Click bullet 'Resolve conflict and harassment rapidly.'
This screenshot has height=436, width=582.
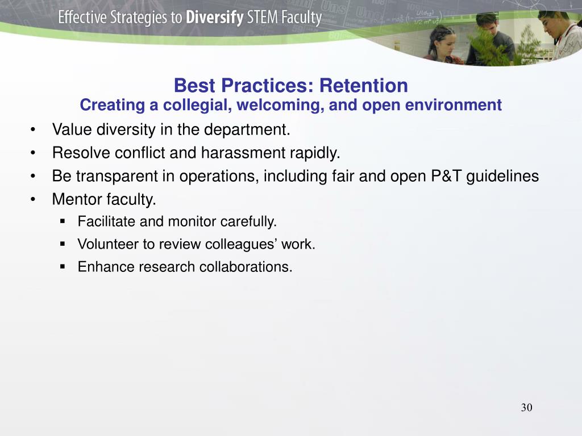pyautogui.click(x=196, y=153)
